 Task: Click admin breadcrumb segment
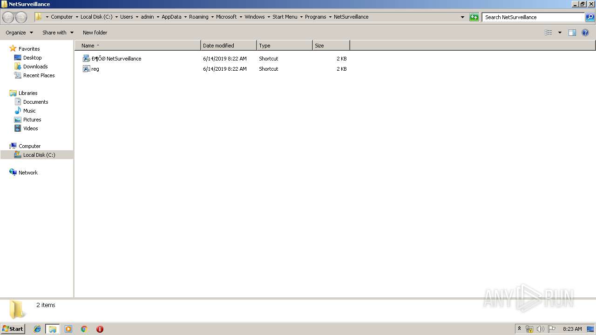pos(147,17)
